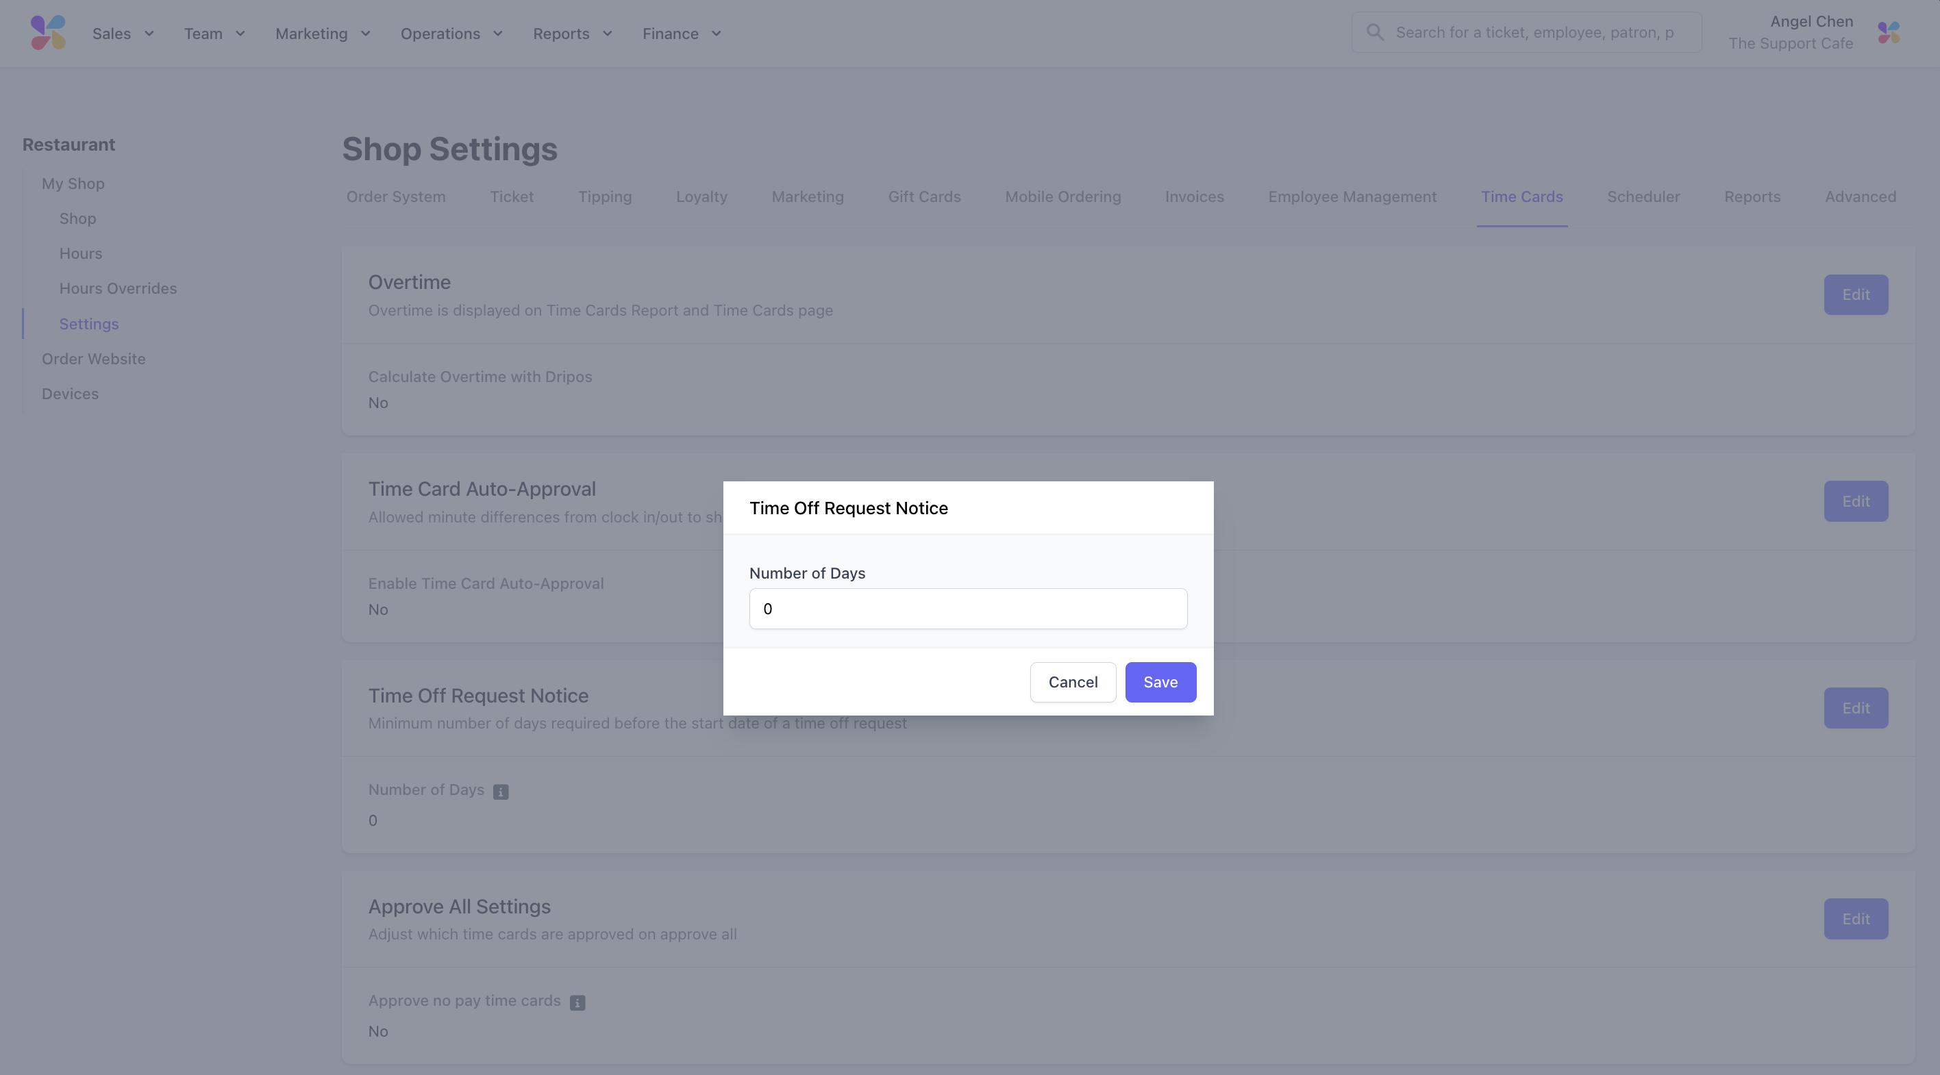This screenshot has height=1075, width=1940.
Task: Select the Marketing settings tab
Action: 808,197
